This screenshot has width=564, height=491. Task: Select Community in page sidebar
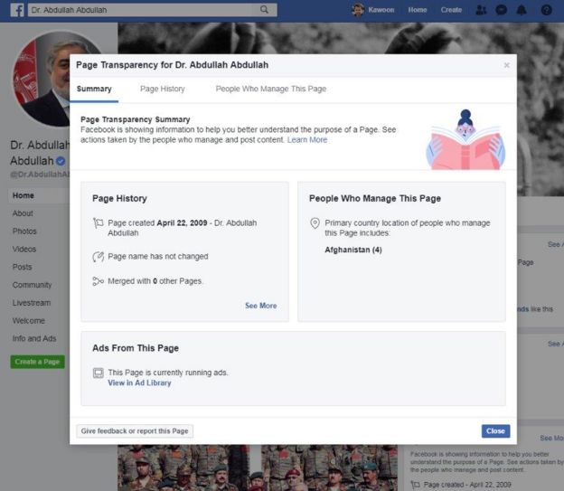(32, 285)
